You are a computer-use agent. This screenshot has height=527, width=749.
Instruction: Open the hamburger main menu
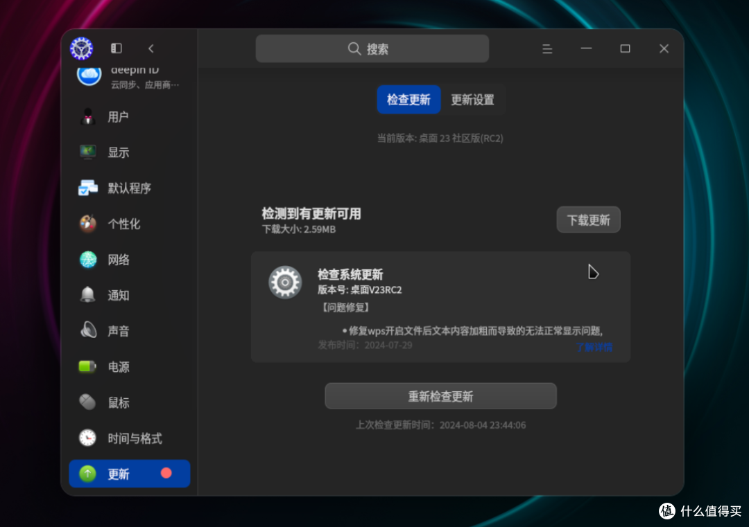(x=547, y=48)
